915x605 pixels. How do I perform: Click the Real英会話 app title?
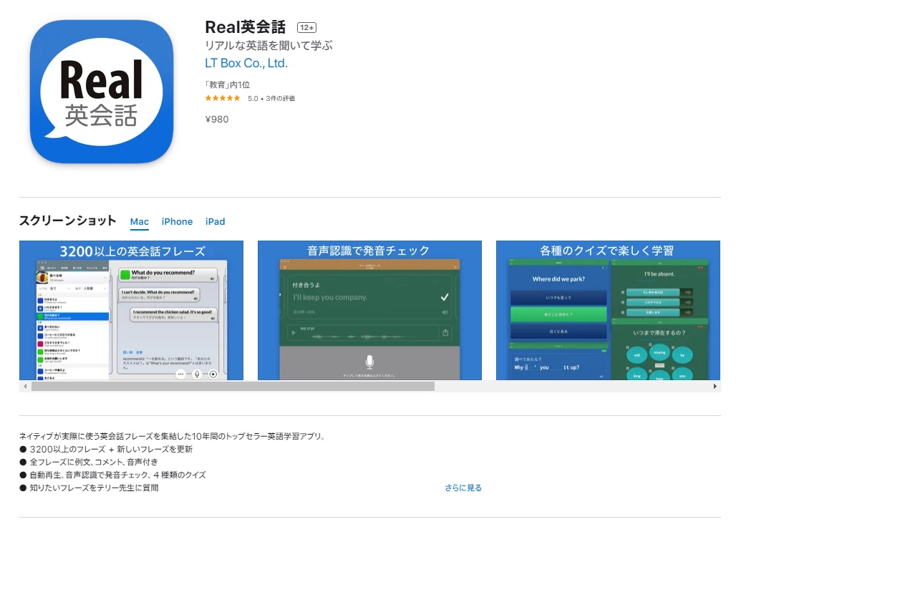[246, 27]
